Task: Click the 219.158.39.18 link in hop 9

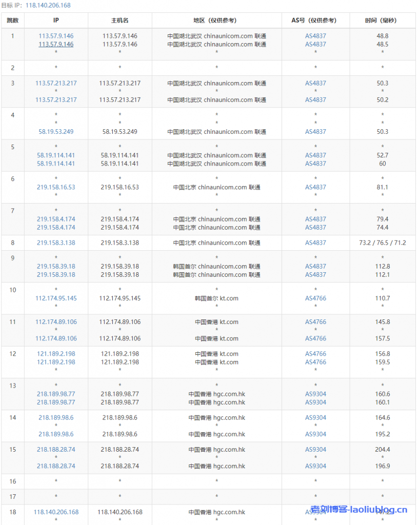Action: click(56, 266)
